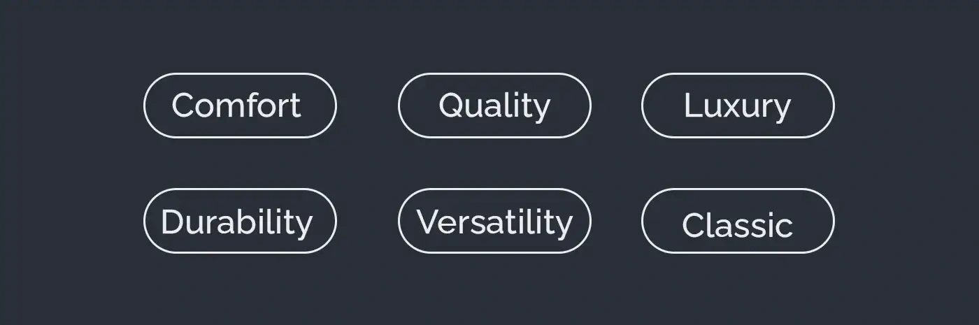Select the Versatility tag
The image size is (979, 325).
[x=494, y=221]
